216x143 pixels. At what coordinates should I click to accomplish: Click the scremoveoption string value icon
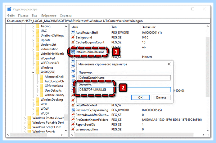point(73,129)
